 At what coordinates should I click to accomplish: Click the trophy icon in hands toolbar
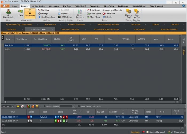click(37, 106)
